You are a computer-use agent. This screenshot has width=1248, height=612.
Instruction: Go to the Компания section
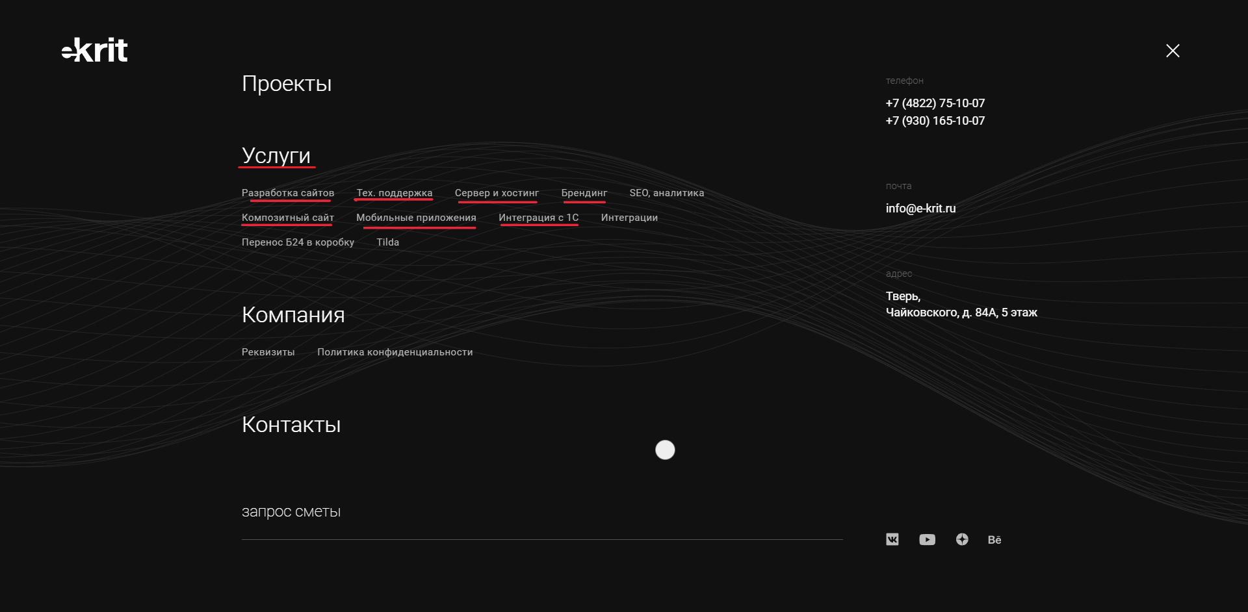click(x=293, y=314)
